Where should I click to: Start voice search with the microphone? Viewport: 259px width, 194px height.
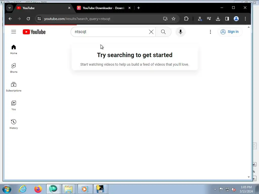click(x=181, y=32)
